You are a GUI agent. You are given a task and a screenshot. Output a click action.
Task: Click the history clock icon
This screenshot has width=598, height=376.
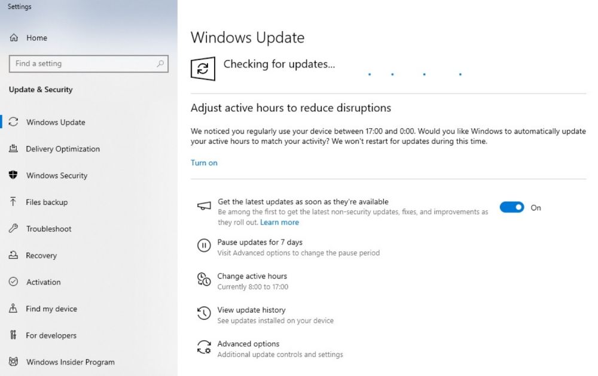pyautogui.click(x=204, y=313)
